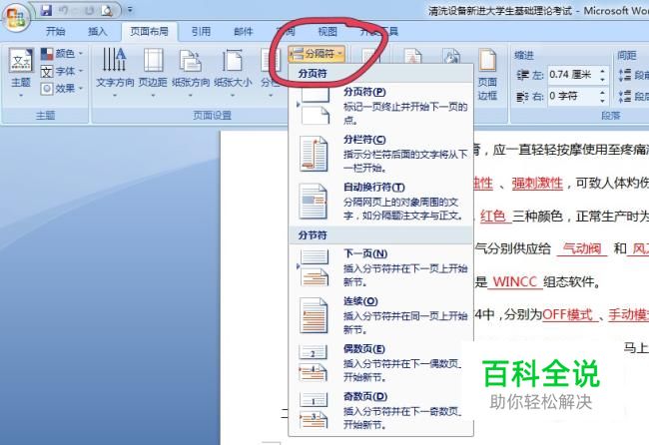The image size is (649, 445).
Task: Choose 自动换行符(T) text wrapping break
Action: [x=380, y=202]
